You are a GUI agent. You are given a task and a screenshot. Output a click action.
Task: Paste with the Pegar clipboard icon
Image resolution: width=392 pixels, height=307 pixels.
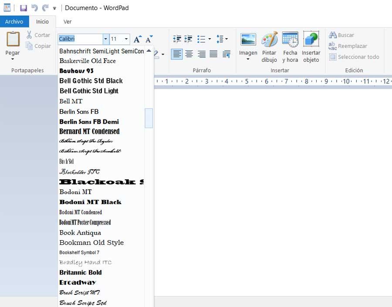[13, 39]
